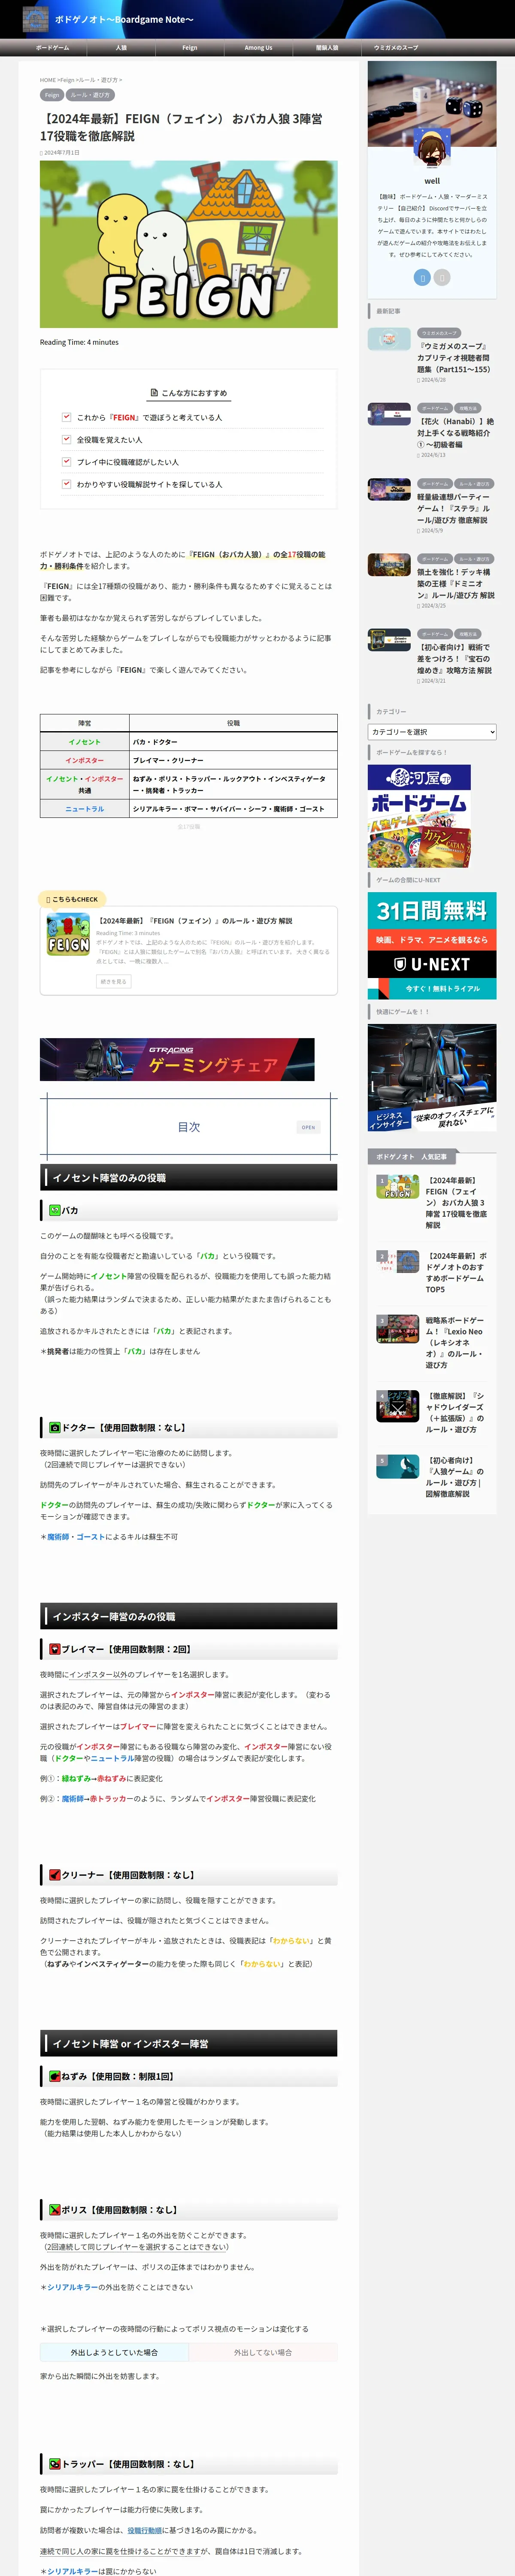Click the イノセント cell in the faction table
This screenshot has height=2576, width=515.
pos(85,742)
